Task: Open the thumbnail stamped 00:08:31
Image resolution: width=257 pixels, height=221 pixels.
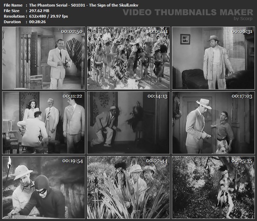Action: pyautogui.click(x=213, y=58)
